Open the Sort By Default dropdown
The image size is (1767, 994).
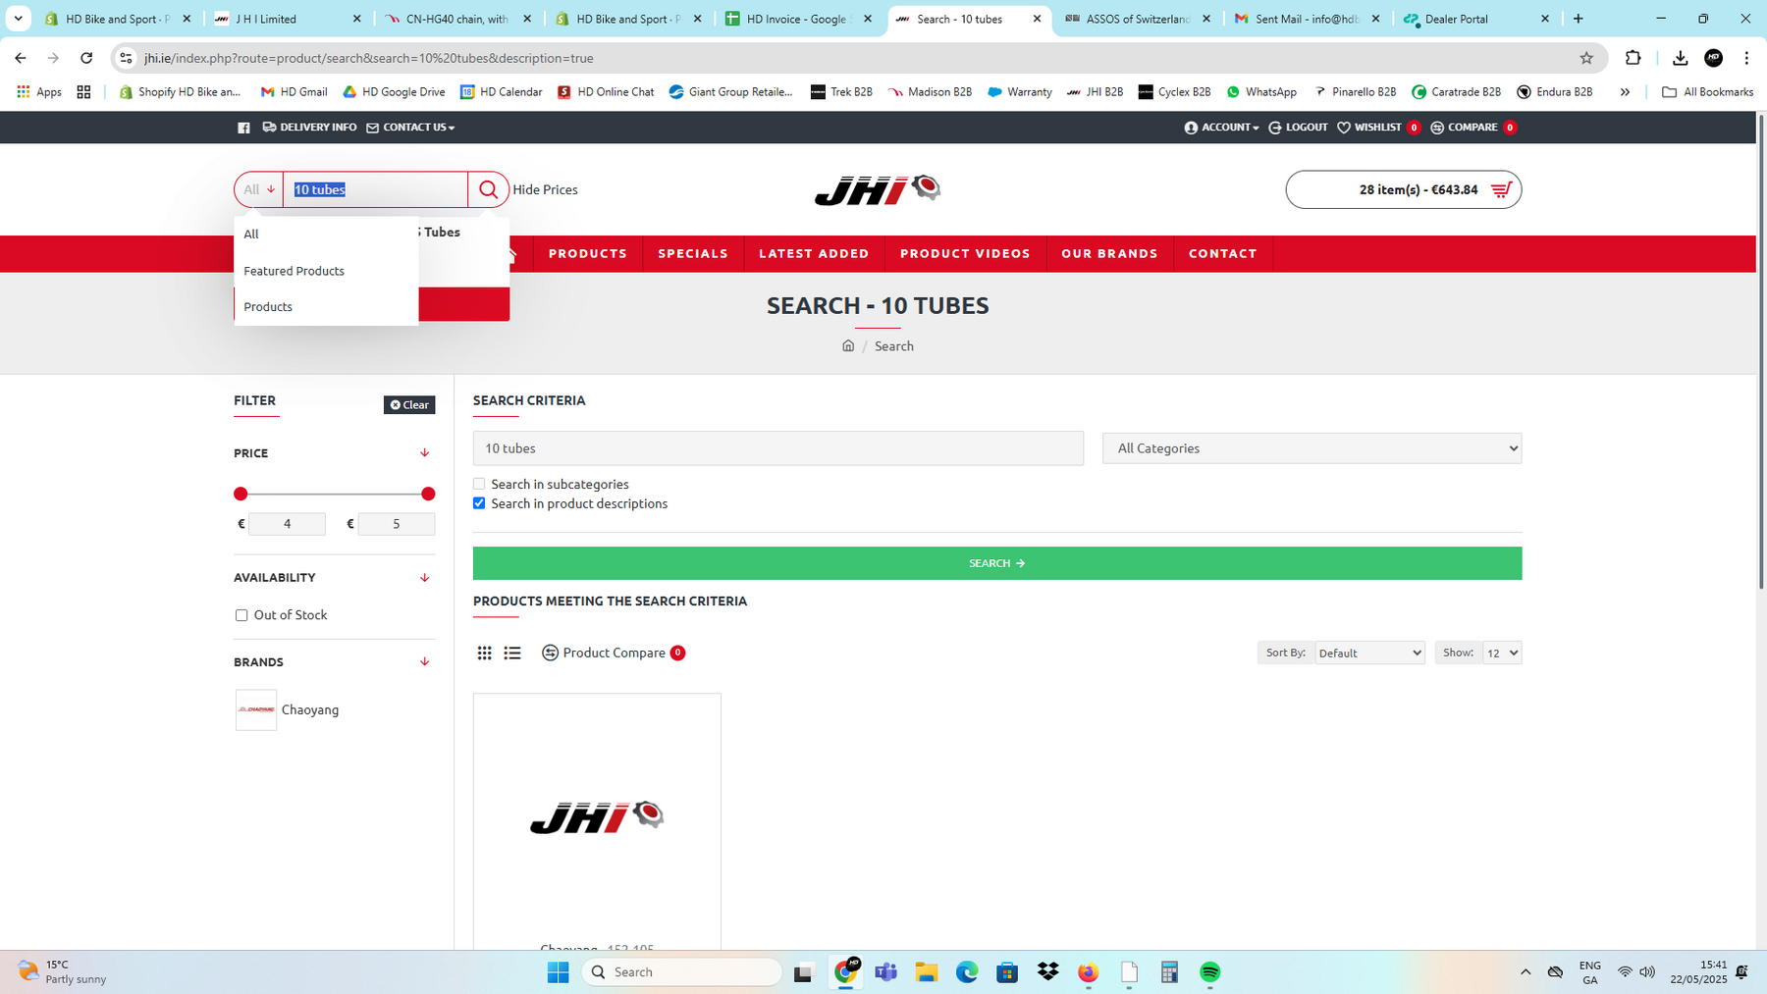[x=1369, y=653]
